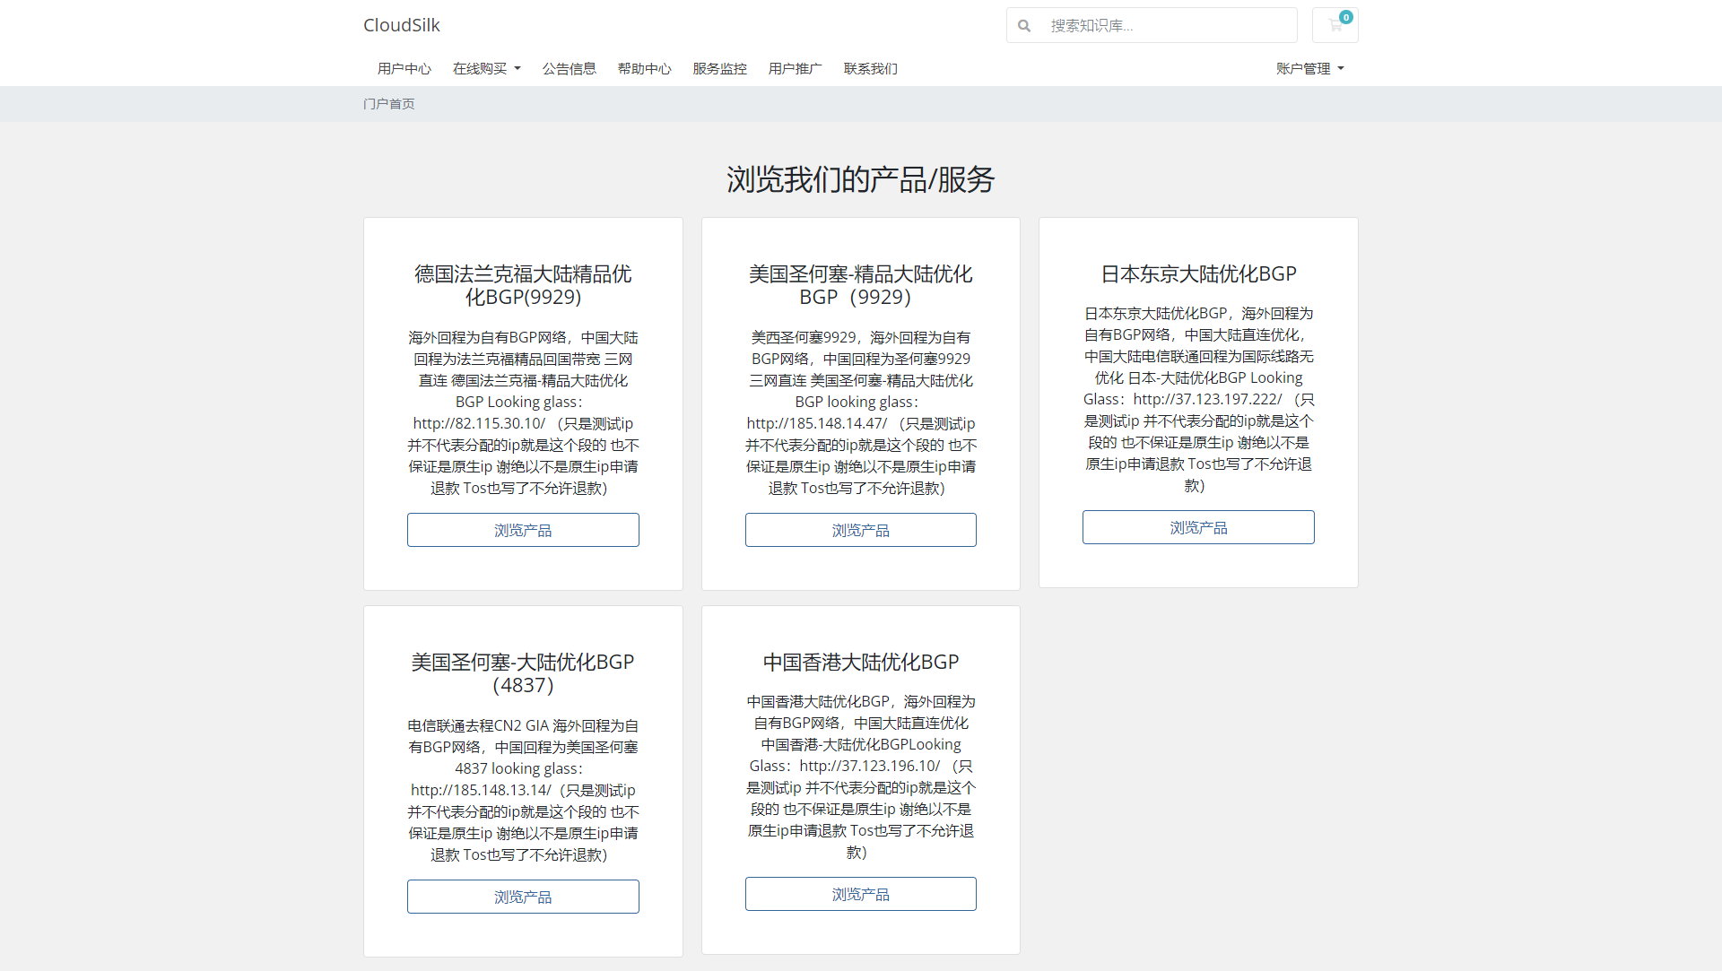
Task: Expand the 在线购买 dropdown menu
Action: (x=487, y=68)
